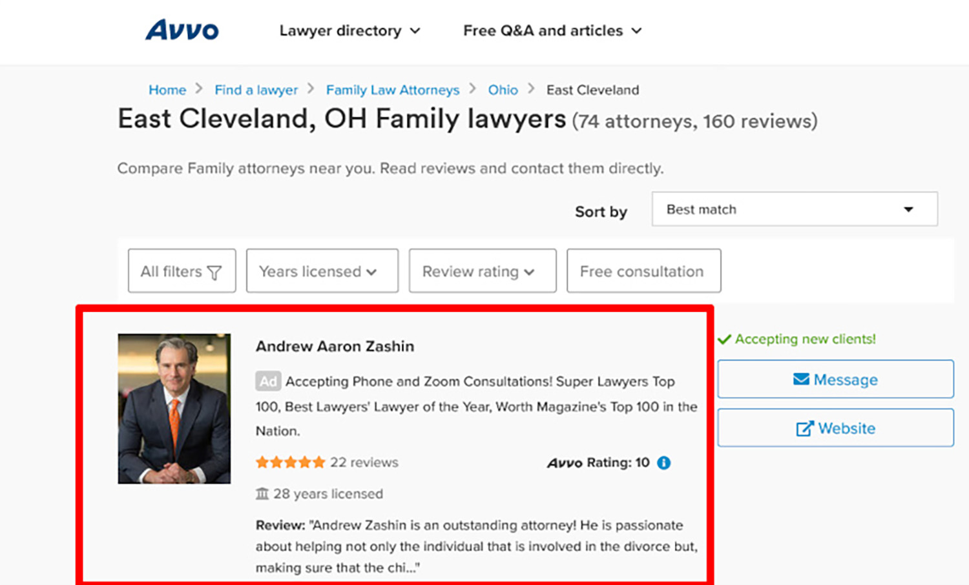Enable the All filters option

tap(181, 271)
